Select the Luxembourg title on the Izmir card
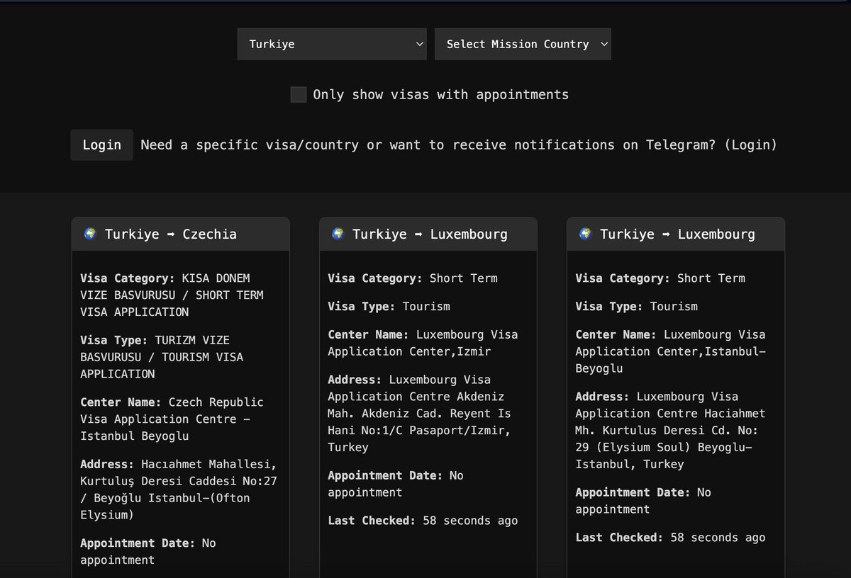This screenshot has width=851, height=578. click(430, 234)
